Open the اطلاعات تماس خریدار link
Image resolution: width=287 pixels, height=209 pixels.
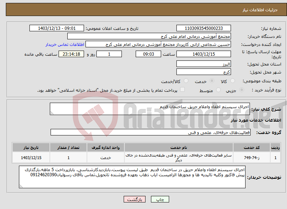click(65, 44)
